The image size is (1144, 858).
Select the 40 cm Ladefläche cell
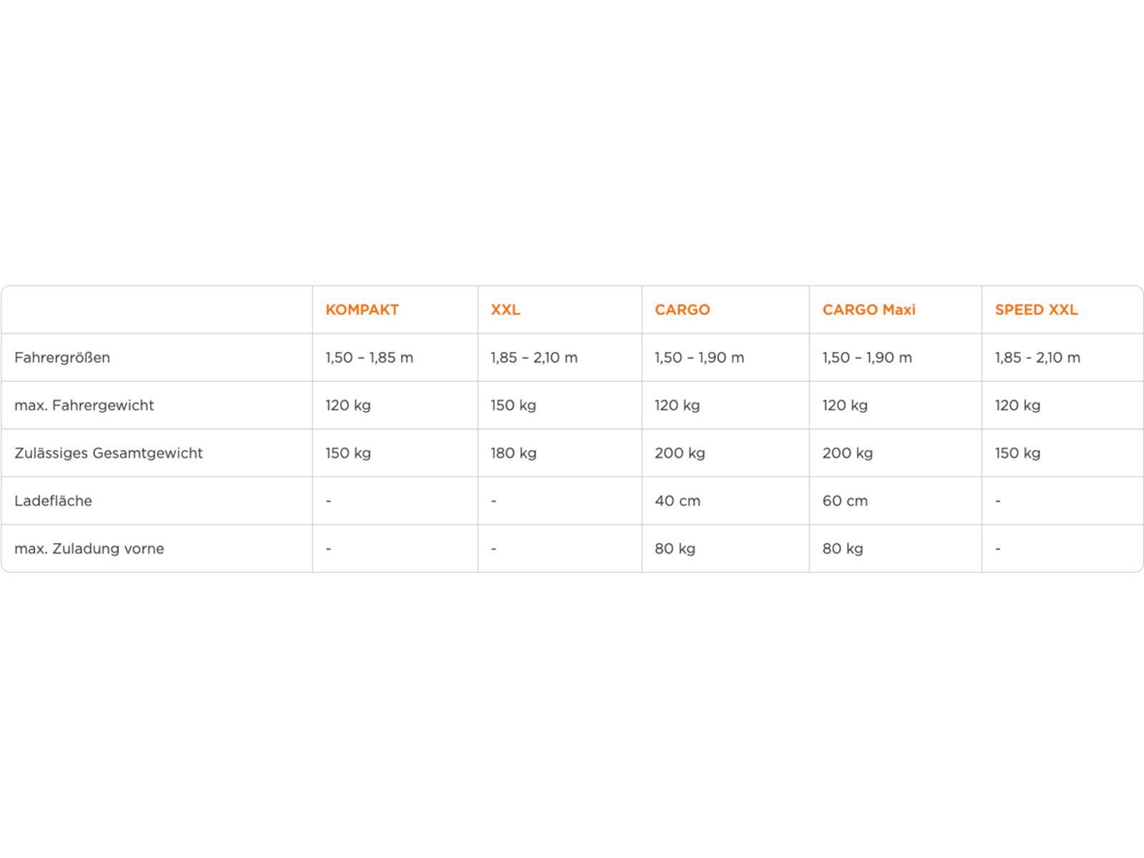[x=678, y=500]
